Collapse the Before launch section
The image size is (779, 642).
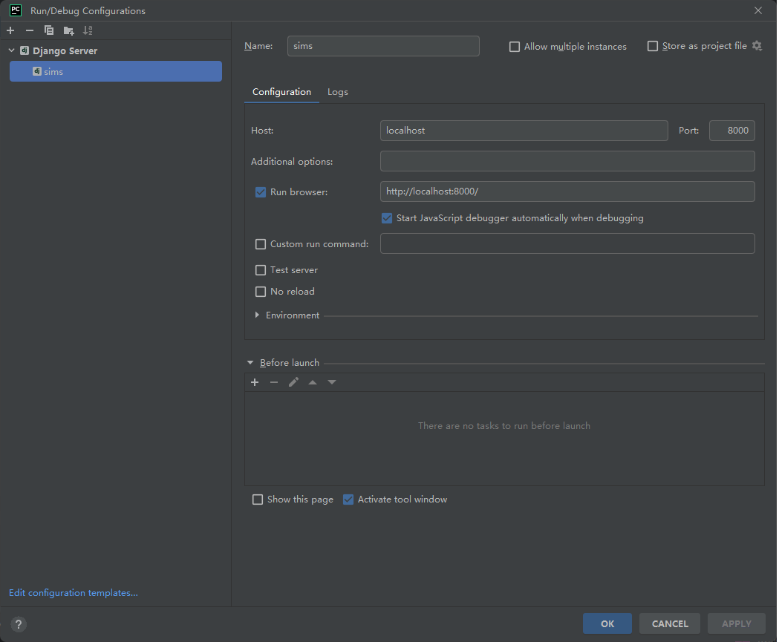click(250, 363)
